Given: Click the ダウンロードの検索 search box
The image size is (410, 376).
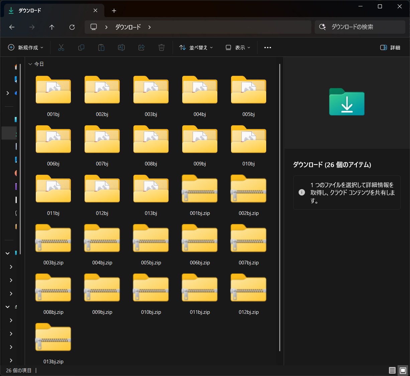Looking at the screenshot, I should (360, 27).
